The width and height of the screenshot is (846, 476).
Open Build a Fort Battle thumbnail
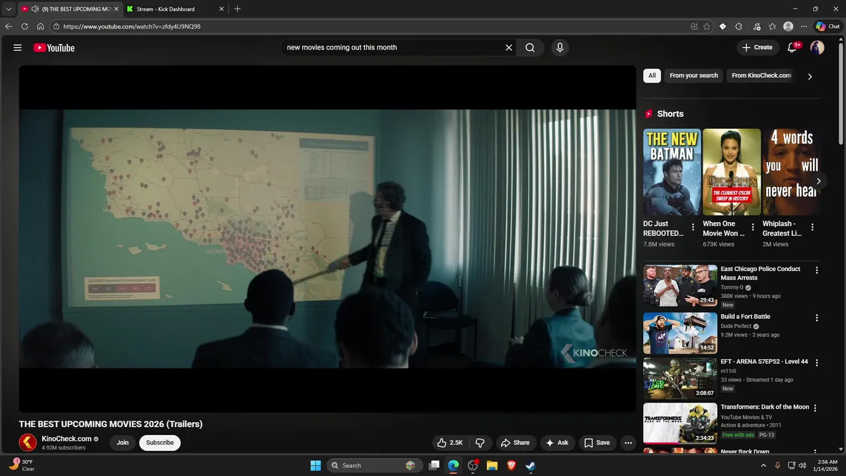point(680,333)
